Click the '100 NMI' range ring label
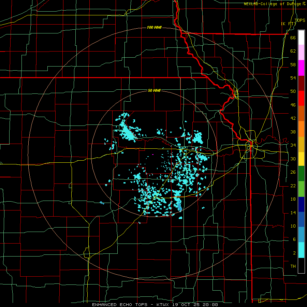 click(x=154, y=27)
